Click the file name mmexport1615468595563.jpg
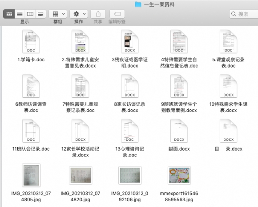258x207 pixels. [x=179, y=196]
